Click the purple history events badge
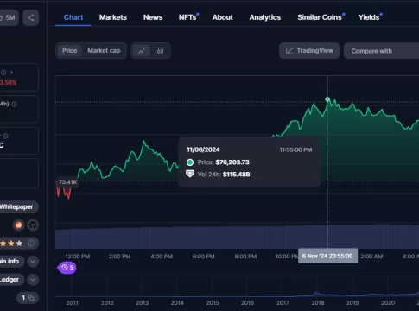 point(67,268)
